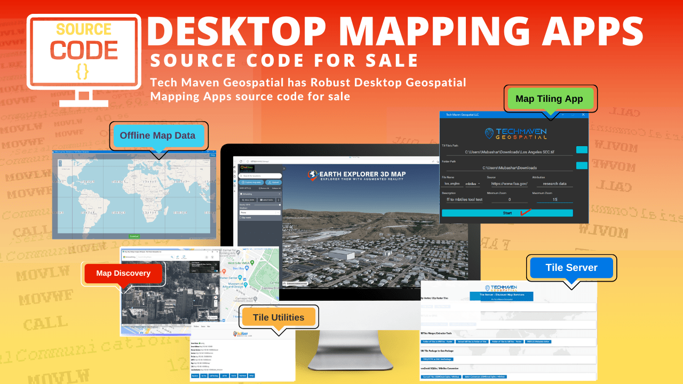Enable the Clip model checkbox
Viewport: 683px width, 384px height.
pos(240,218)
